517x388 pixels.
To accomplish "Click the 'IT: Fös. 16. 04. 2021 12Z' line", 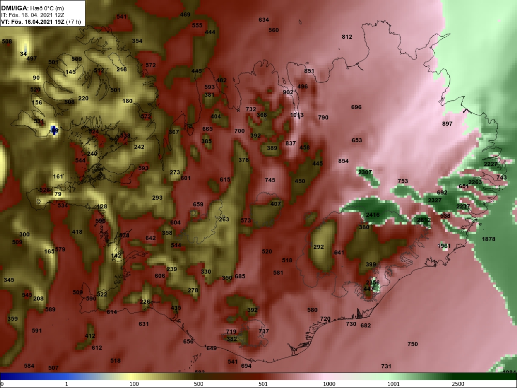I will [x=32, y=15].
